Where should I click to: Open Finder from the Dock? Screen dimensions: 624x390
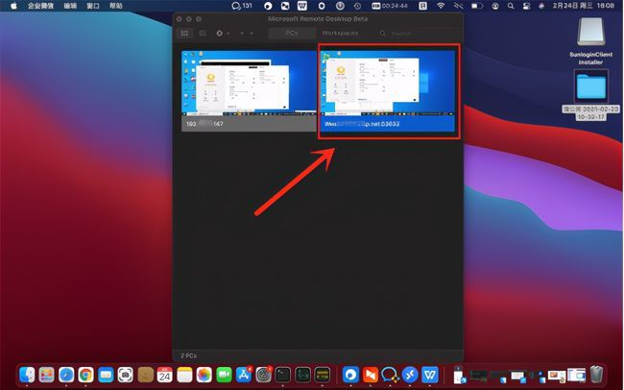click(27, 375)
